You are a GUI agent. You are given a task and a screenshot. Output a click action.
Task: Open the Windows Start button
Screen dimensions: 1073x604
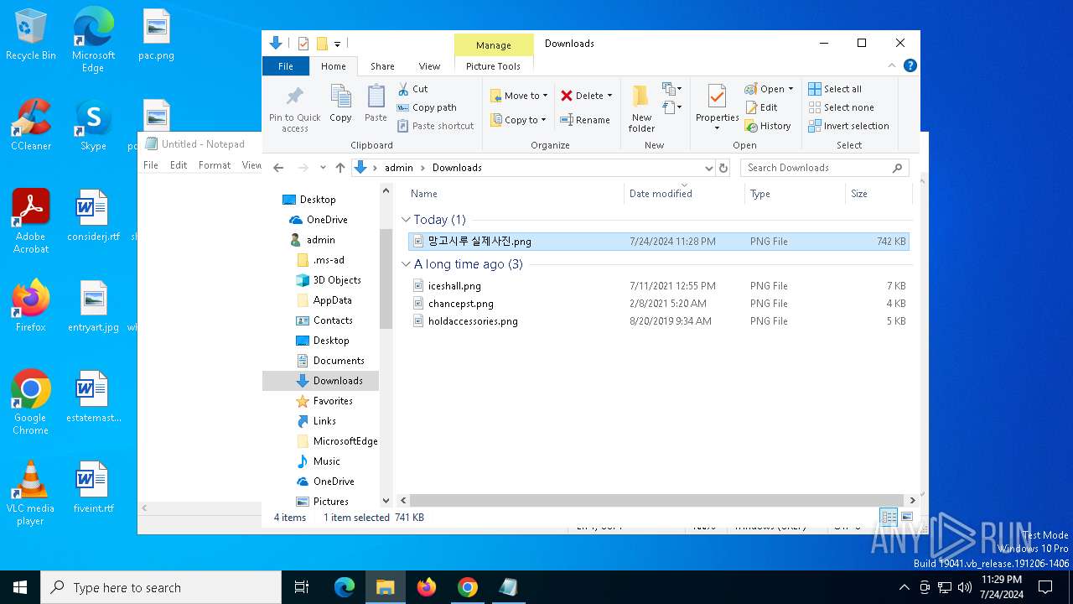pyautogui.click(x=20, y=587)
